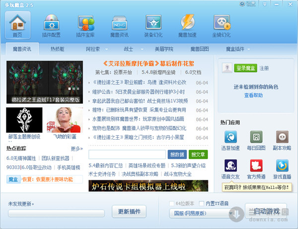Open the 部落主题原创设 thumbnail
The image size is (298, 229).
pyautogui.click(x=24, y=120)
